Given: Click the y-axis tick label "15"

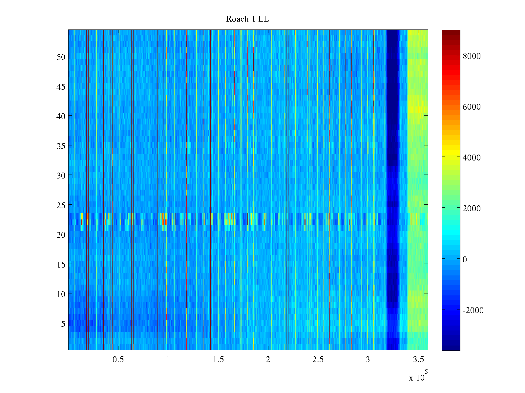Looking at the screenshot, I should pos(61,264).
